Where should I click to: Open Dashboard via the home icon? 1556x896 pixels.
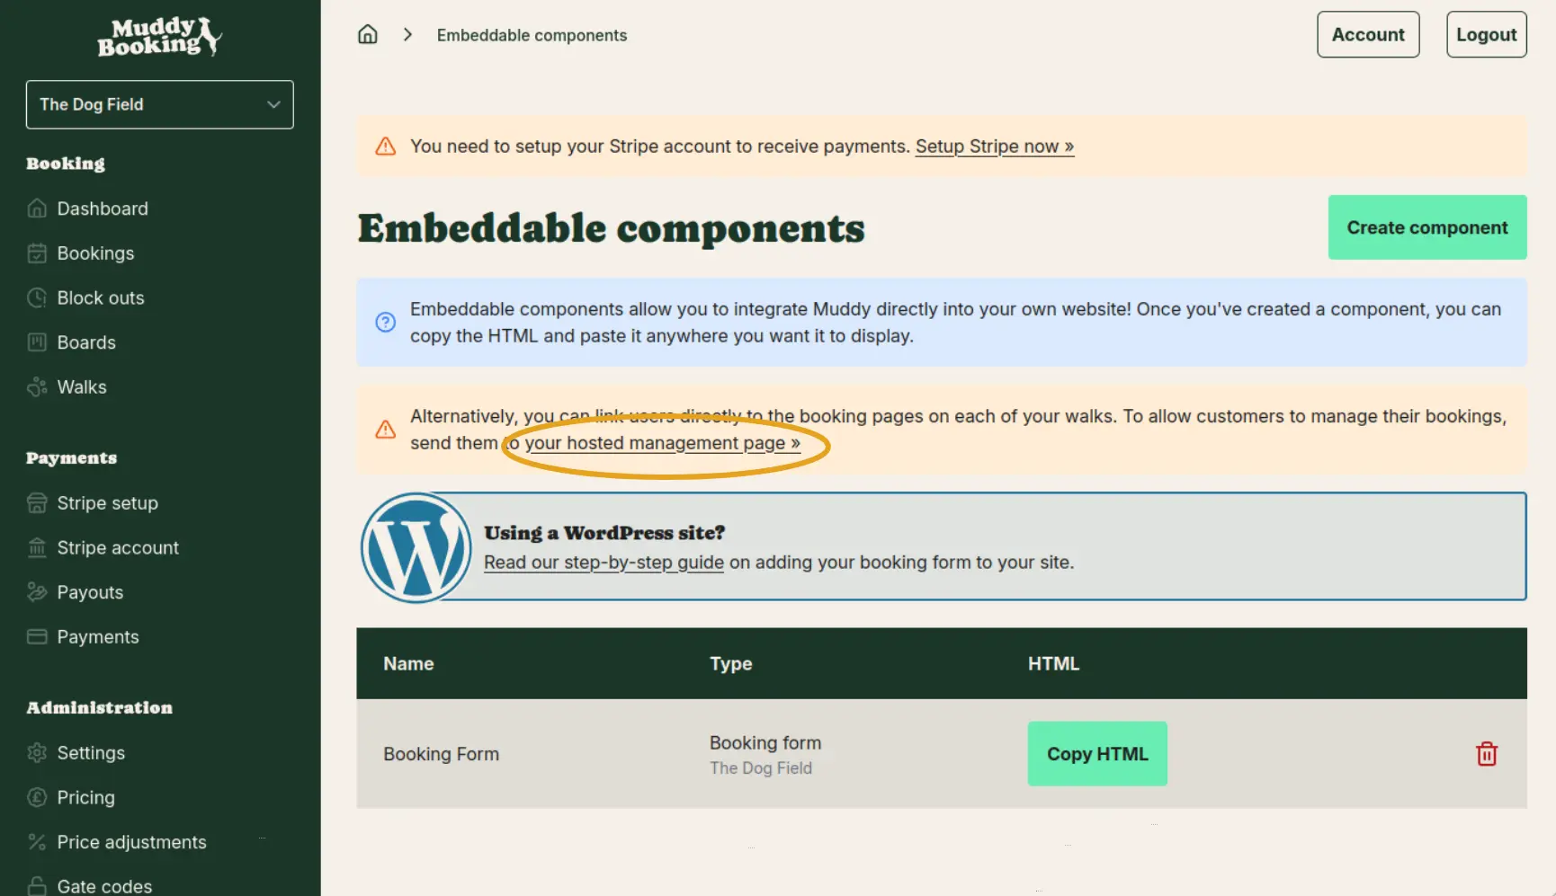click(37, 208)
